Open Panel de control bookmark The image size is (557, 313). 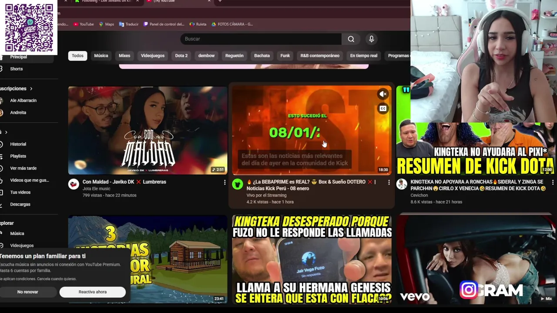[x=164, y=24]
